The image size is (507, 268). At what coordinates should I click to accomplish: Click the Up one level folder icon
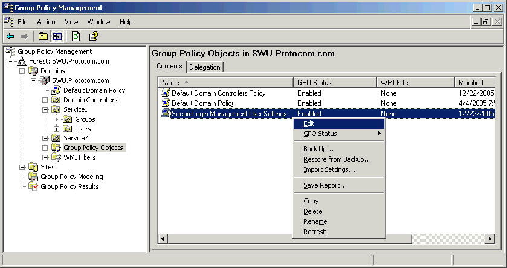tap(44, 36)
